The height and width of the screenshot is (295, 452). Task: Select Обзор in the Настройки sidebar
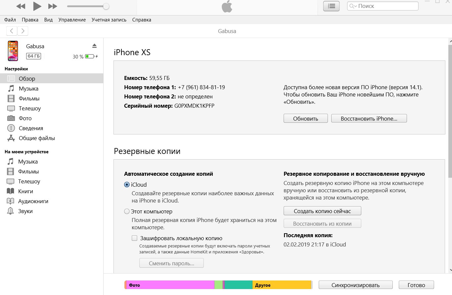[x=52, y=79]
